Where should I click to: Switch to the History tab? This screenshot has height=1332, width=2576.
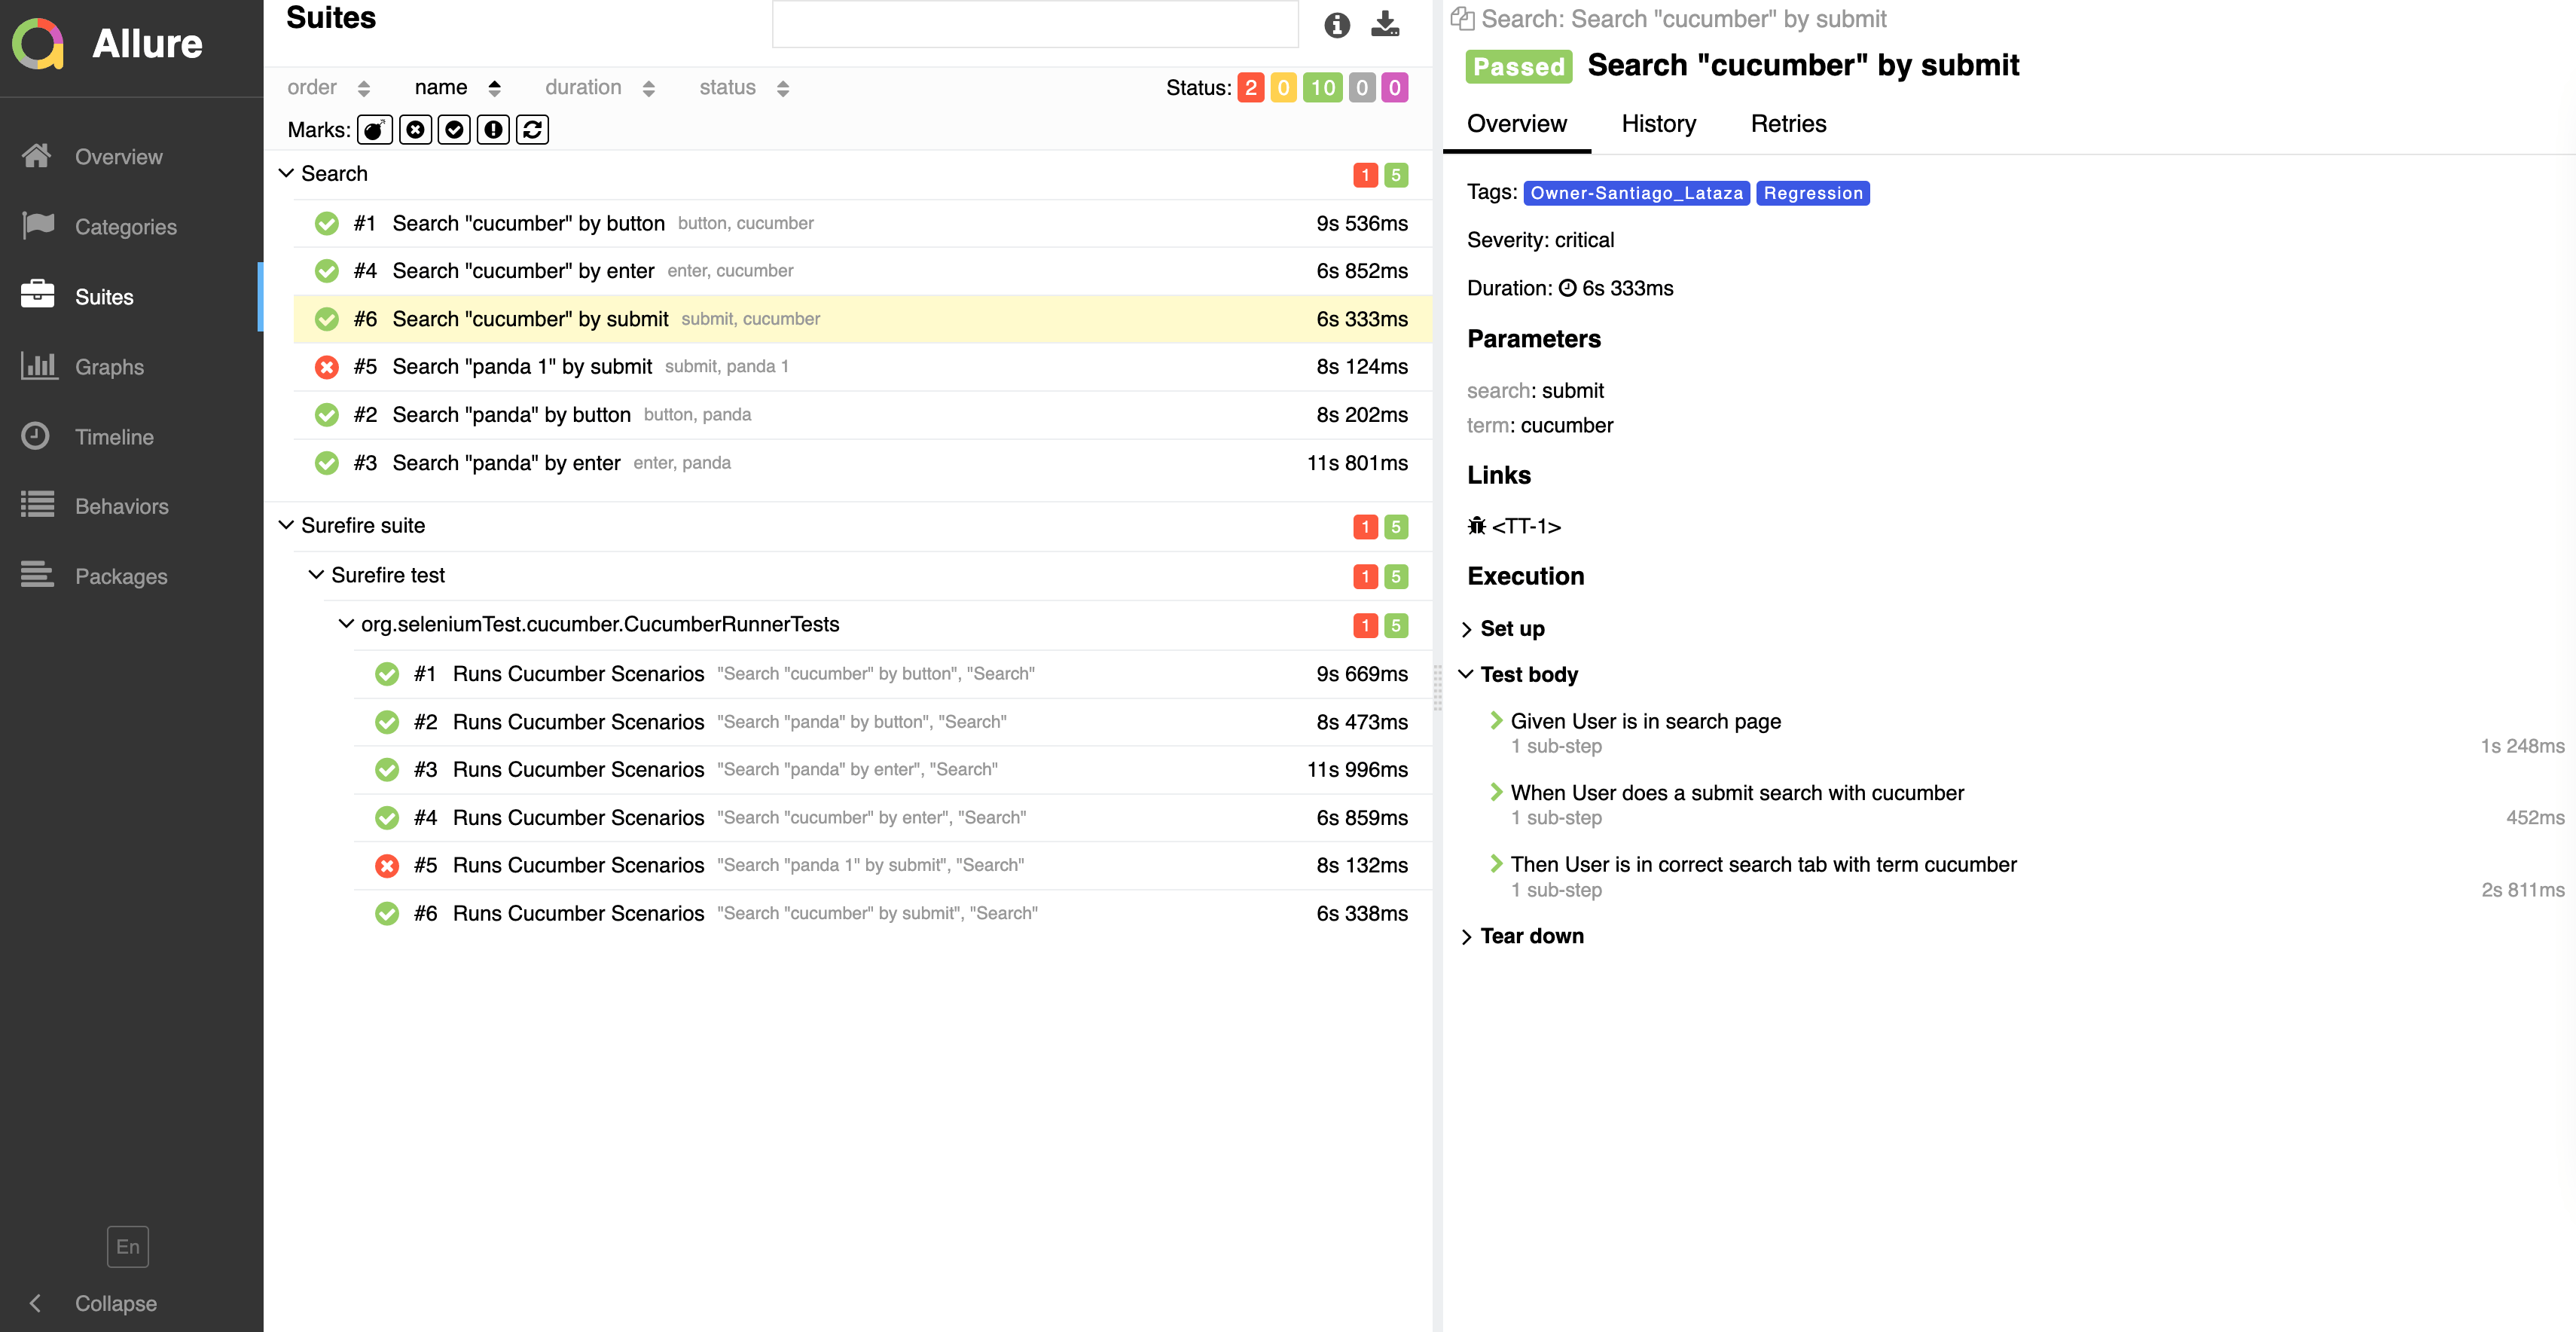1658,124
